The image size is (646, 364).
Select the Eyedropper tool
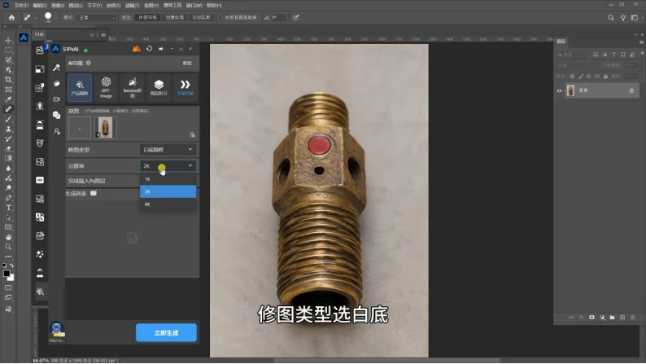(x=8, y=99)
